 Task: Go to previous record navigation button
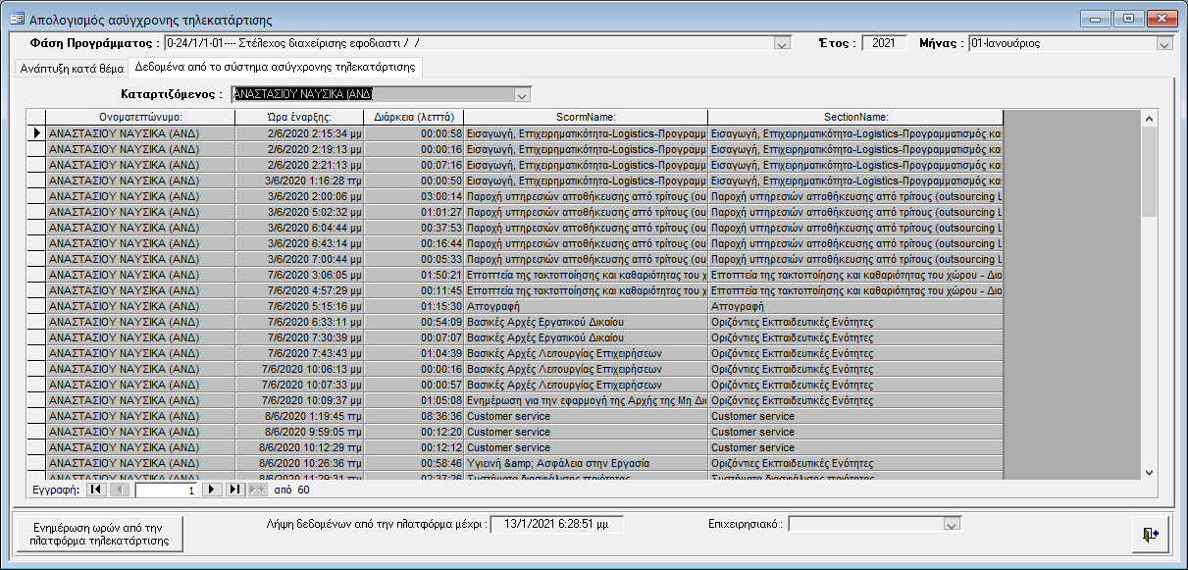pyautogui.click(x=119, y=489)
